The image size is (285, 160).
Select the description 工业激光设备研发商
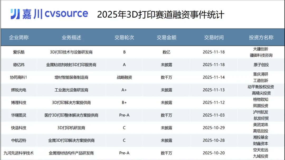click(71, 90)
